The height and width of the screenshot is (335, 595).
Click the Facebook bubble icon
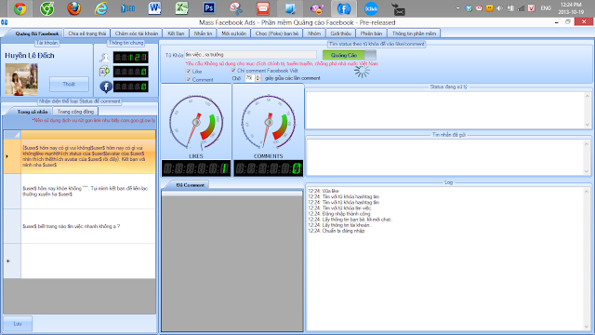[106, 87]
